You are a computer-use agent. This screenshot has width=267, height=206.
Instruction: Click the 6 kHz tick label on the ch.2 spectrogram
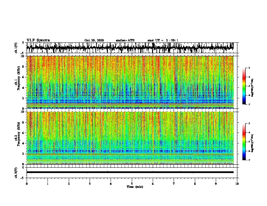click(x=24, y=133)
